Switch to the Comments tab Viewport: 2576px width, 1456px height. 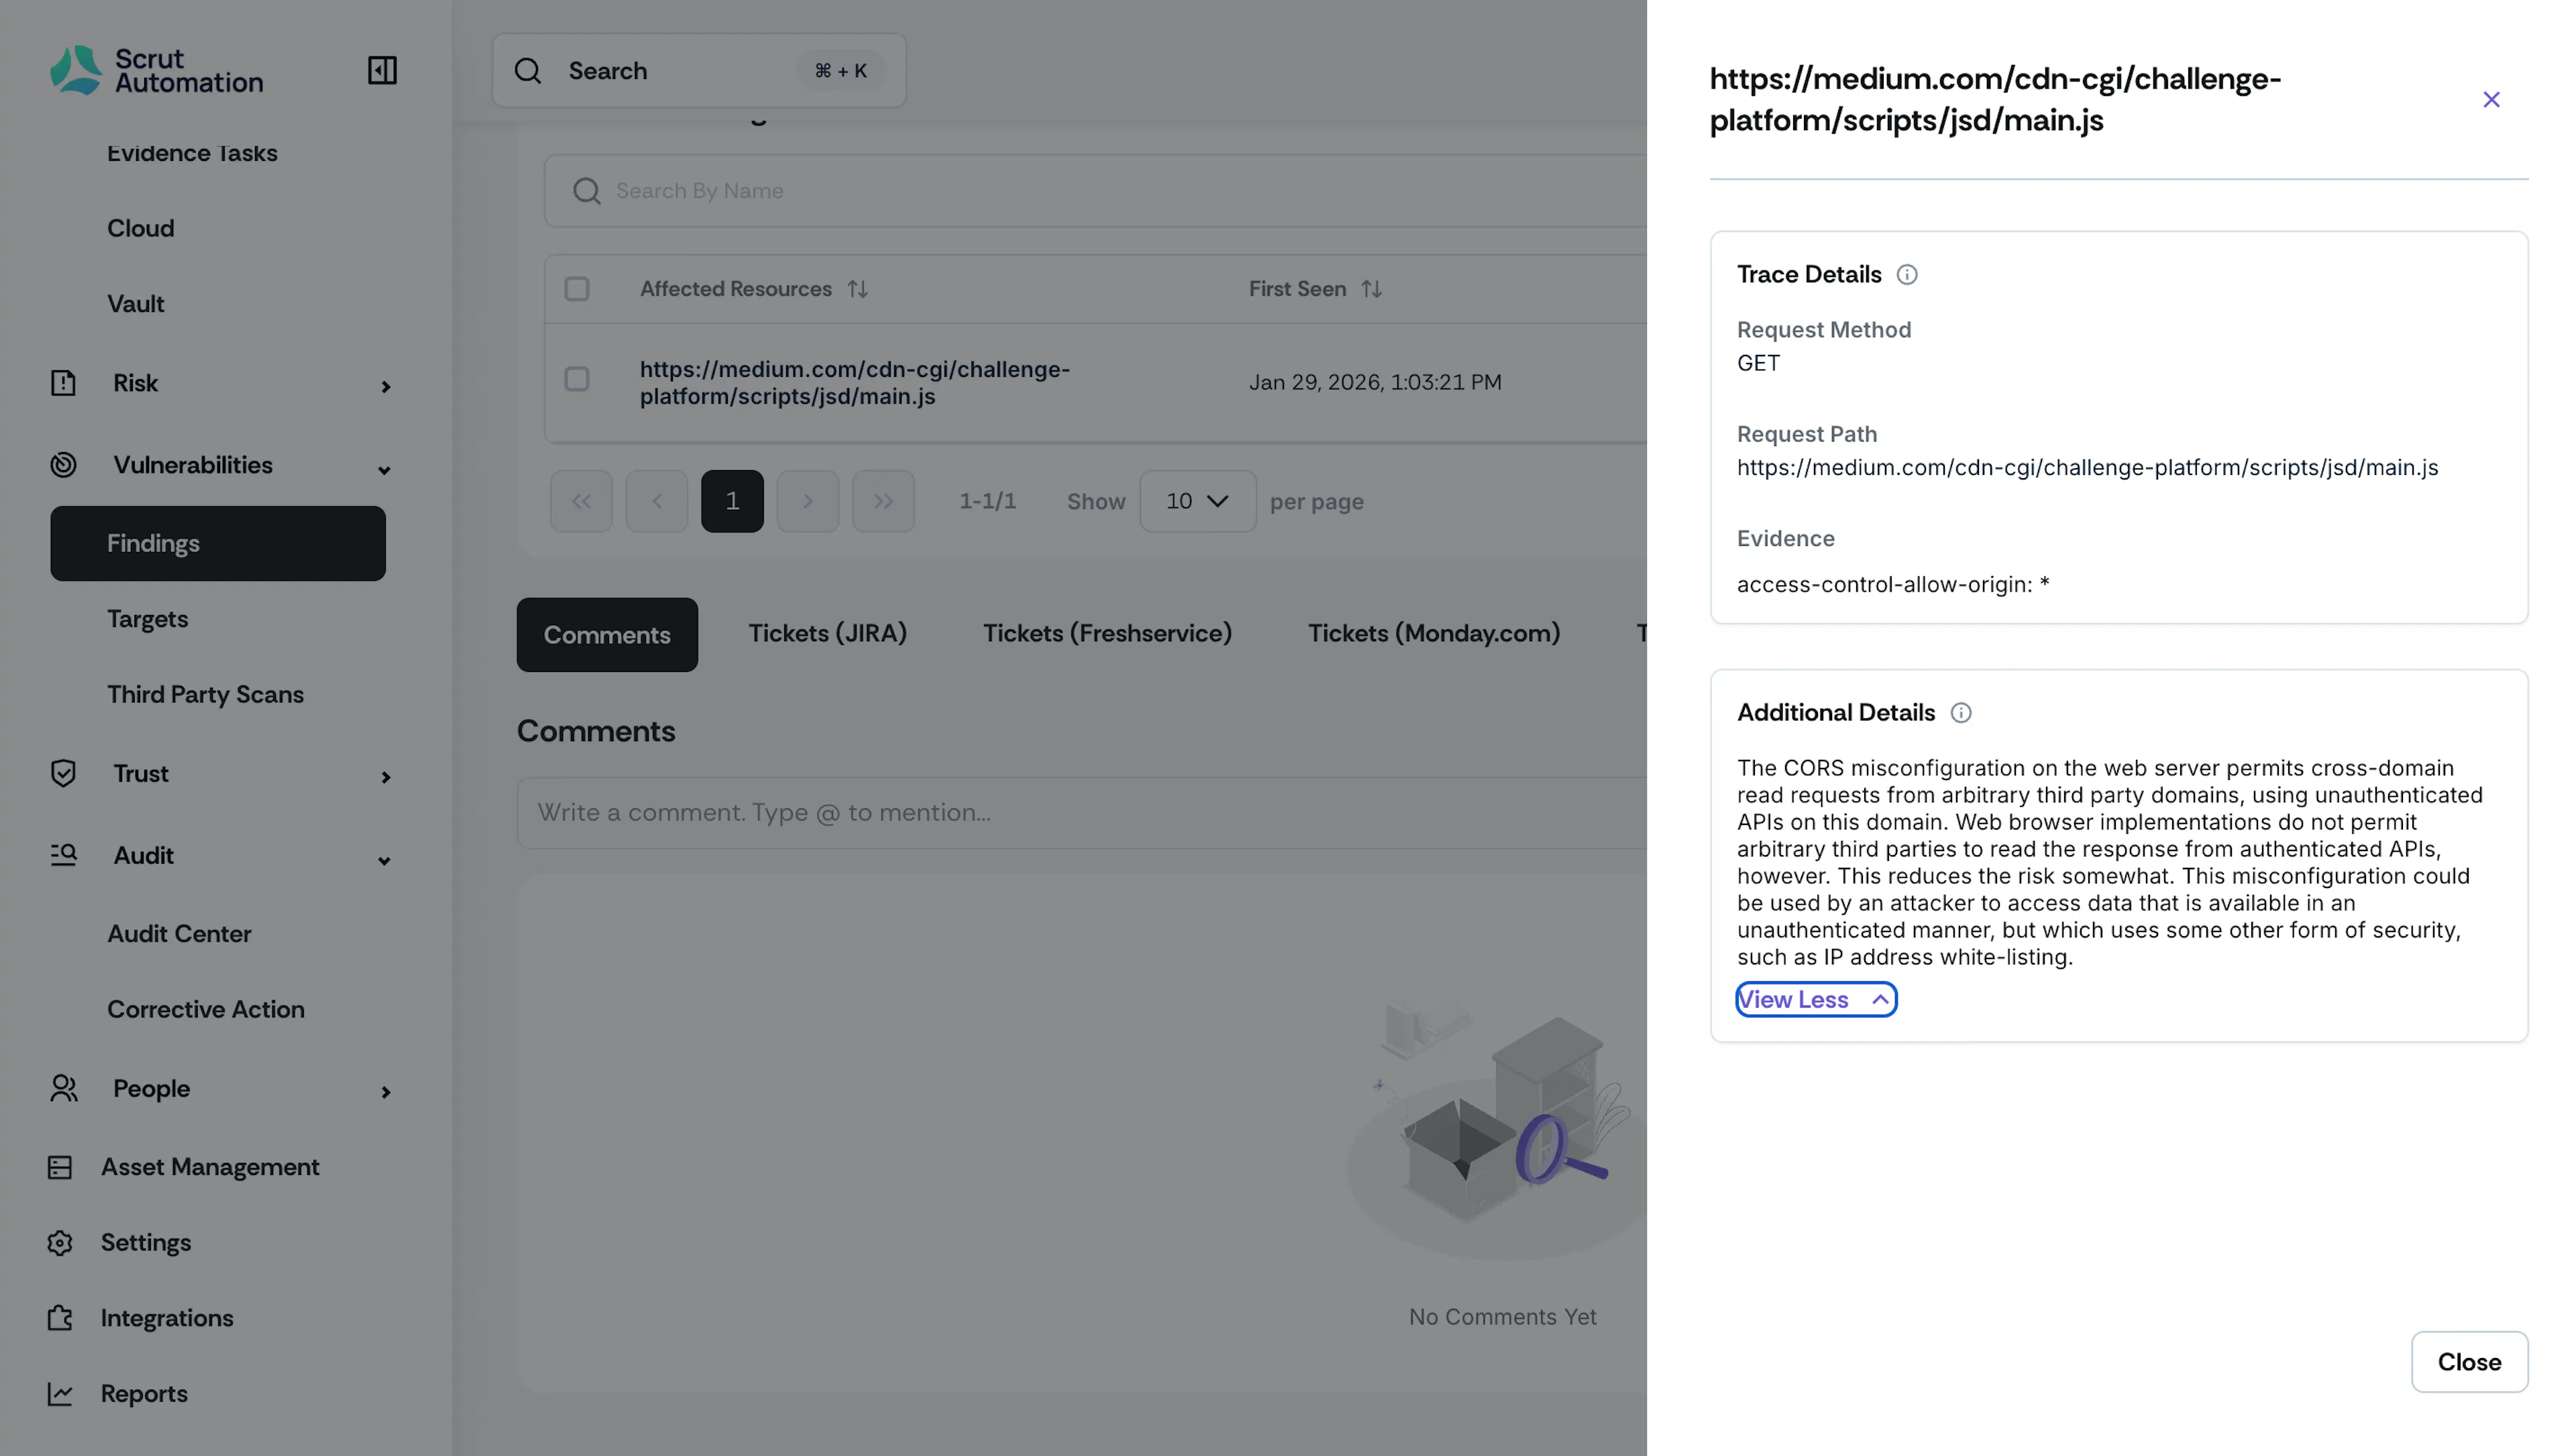(x=607, y=634)
